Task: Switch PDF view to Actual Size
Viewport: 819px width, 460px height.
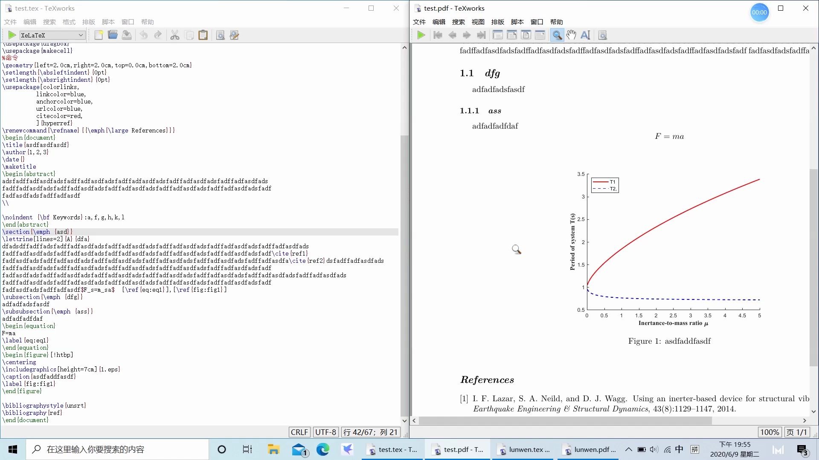Action: pyautogui.click(x=497, y=35)
